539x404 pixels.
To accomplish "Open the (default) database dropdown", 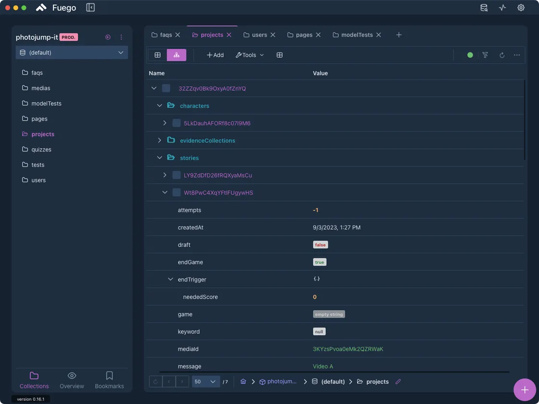I will (x=72, y=52).
